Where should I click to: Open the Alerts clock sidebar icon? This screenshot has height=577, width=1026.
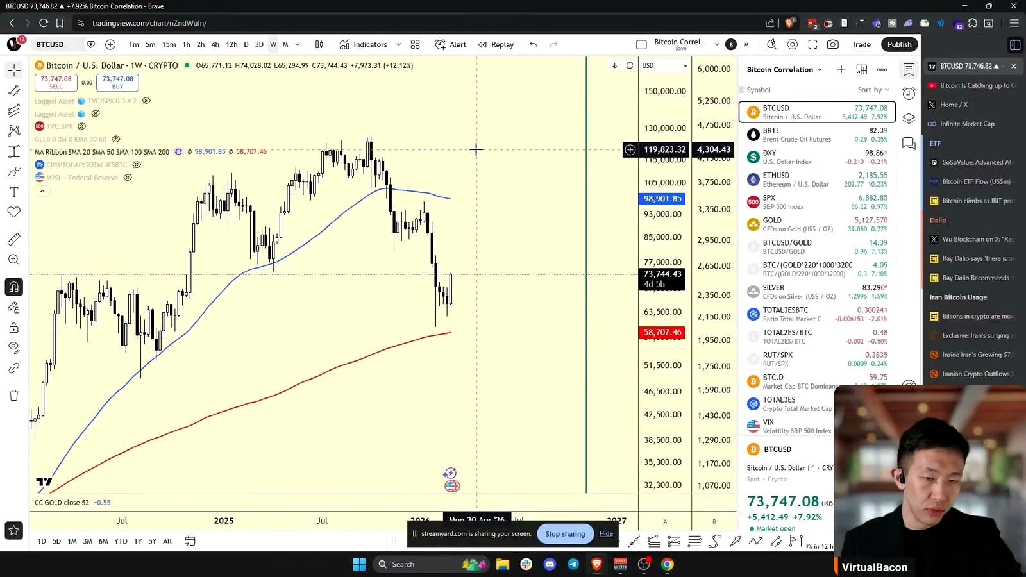[x=909, y=94]
